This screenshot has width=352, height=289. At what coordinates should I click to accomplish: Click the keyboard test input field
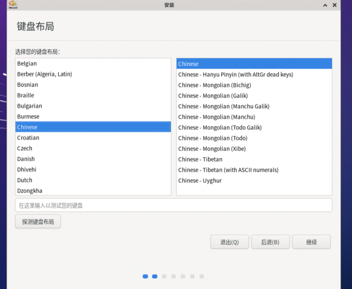(173, 205)
